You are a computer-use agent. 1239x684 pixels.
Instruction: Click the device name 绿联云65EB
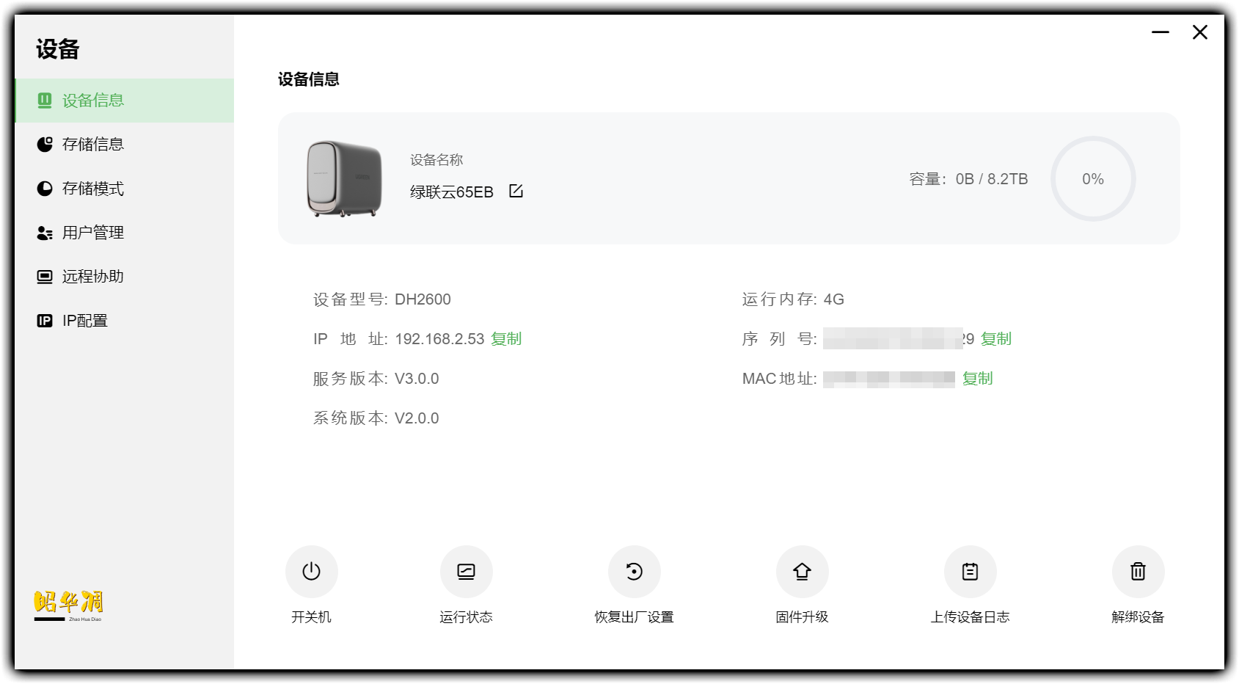coord(452,191)
